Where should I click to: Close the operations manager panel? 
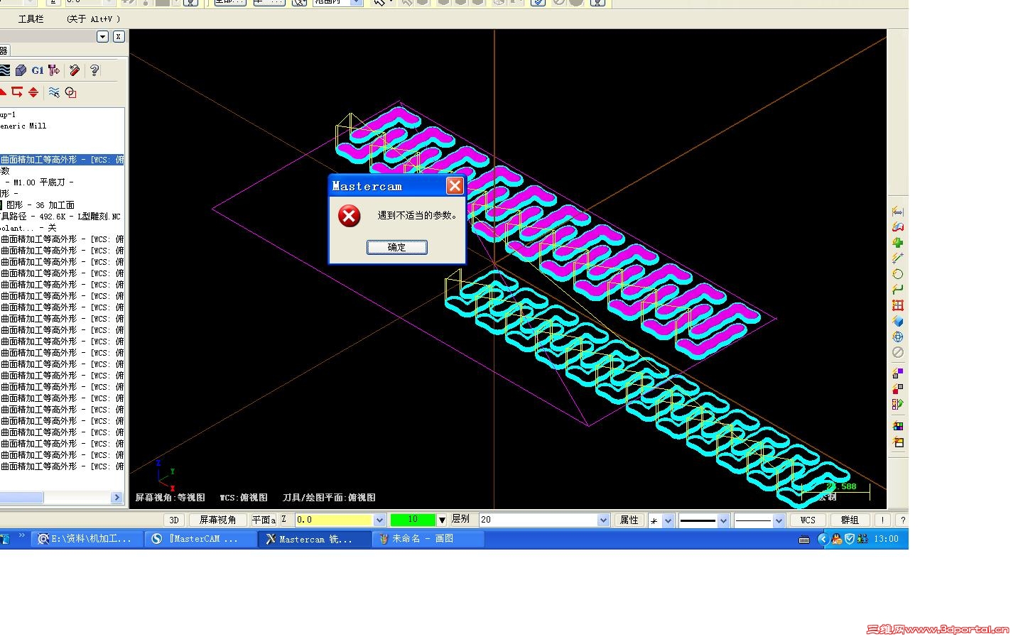point(119,36)
